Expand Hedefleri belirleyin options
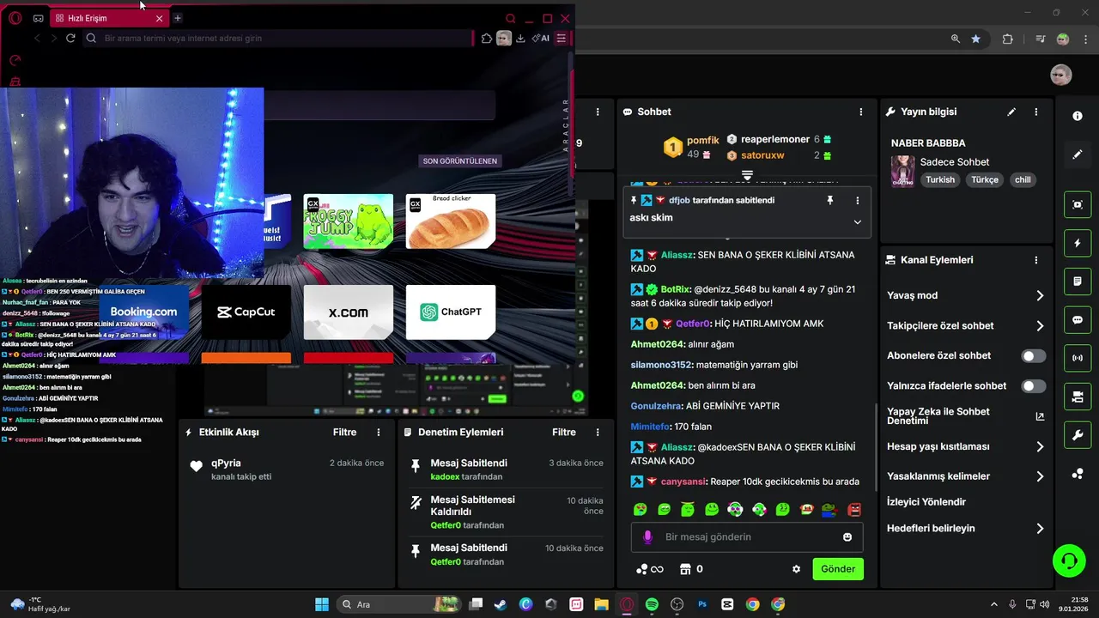The width and height of the screenshot is (1099, 618). pyautogui.click(x=1040, y=529)
